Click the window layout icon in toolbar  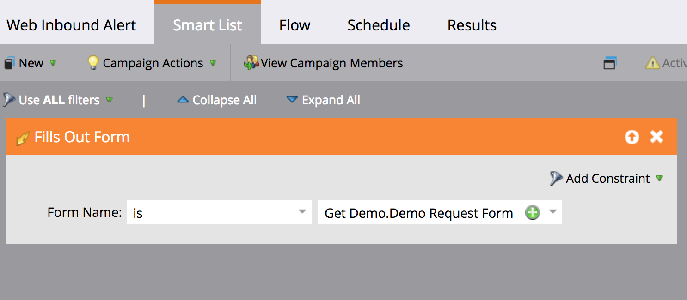click(x=610, y=63)
